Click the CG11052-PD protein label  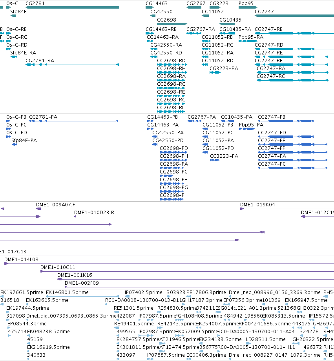(x=218, y=148)
